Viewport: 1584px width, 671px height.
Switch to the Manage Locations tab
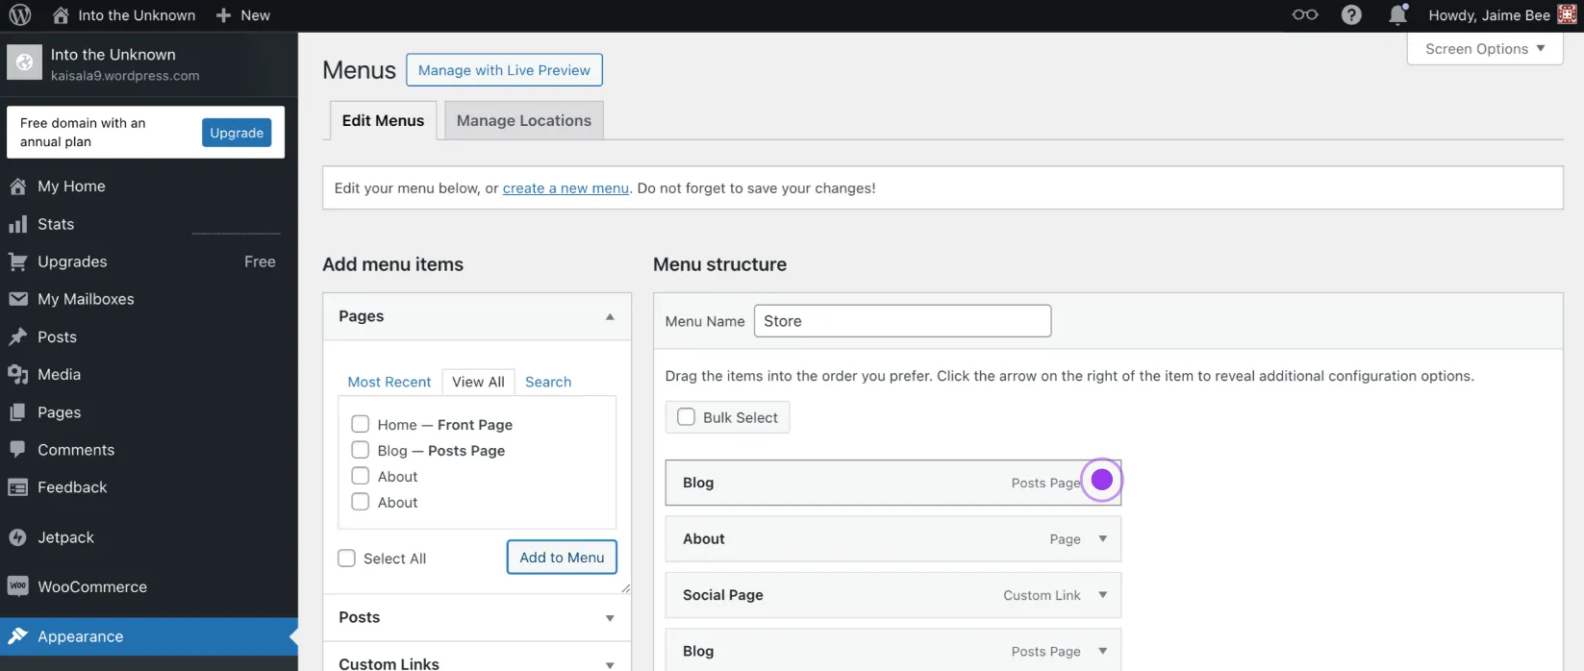[x=524, y=120]
